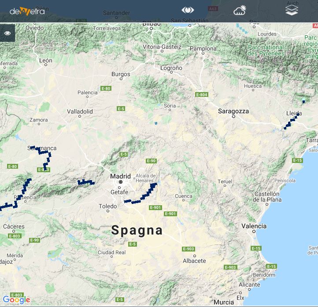
Task: Click the Burgos city label
Action: (x=121, y=74)
